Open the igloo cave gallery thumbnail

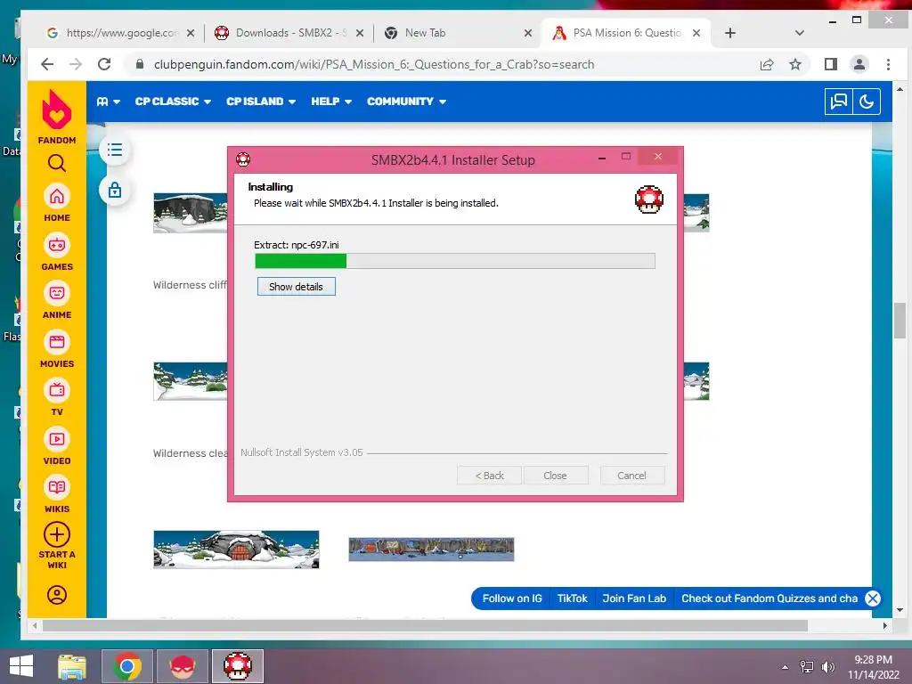click(236, 550)
